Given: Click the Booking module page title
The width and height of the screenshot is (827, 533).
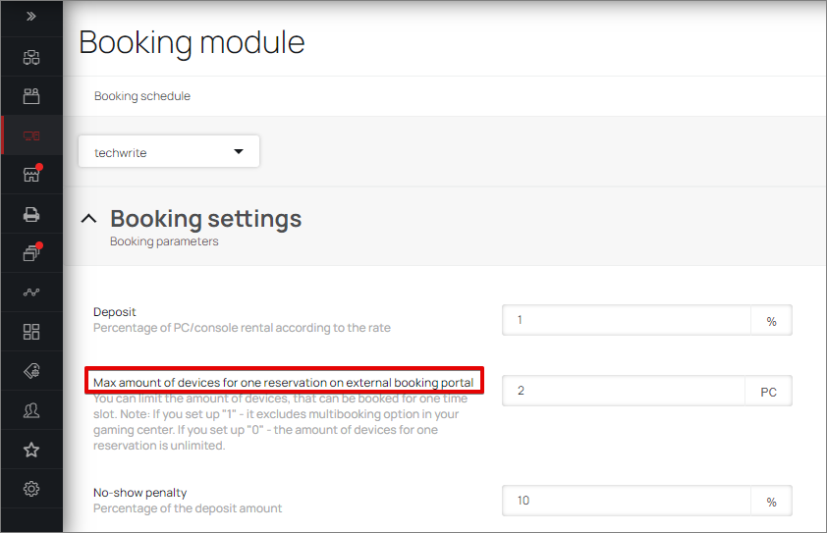Looking at the screenshot, I should tap(192, 42).
